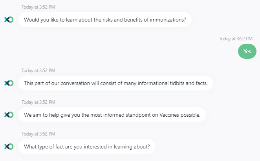Click the word 'Vaccines' in the third bot message
The width and height of the screenshot is (260, 161).
(x=169, y=115)
